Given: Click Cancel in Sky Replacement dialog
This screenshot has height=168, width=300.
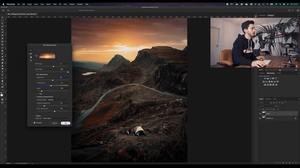Looking at the screenshot, I should 55,123.
